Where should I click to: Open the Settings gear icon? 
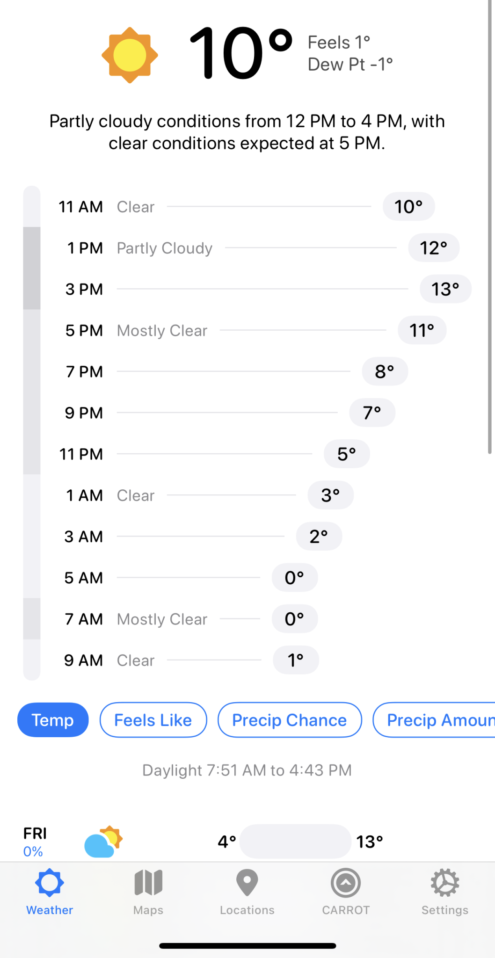coord(445,883)
